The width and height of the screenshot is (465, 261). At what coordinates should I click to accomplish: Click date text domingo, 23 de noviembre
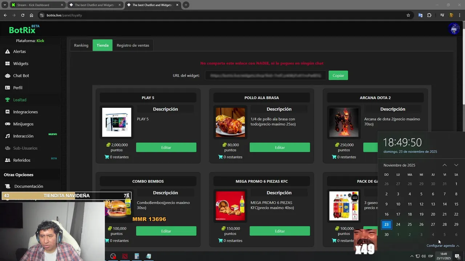[410, 152]
